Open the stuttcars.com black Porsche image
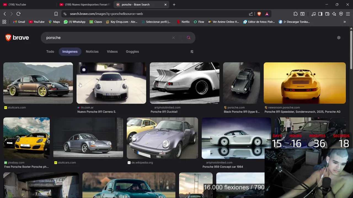Viewport: 353px width, 198px height. pyautogui.click(x=38, y=83)
